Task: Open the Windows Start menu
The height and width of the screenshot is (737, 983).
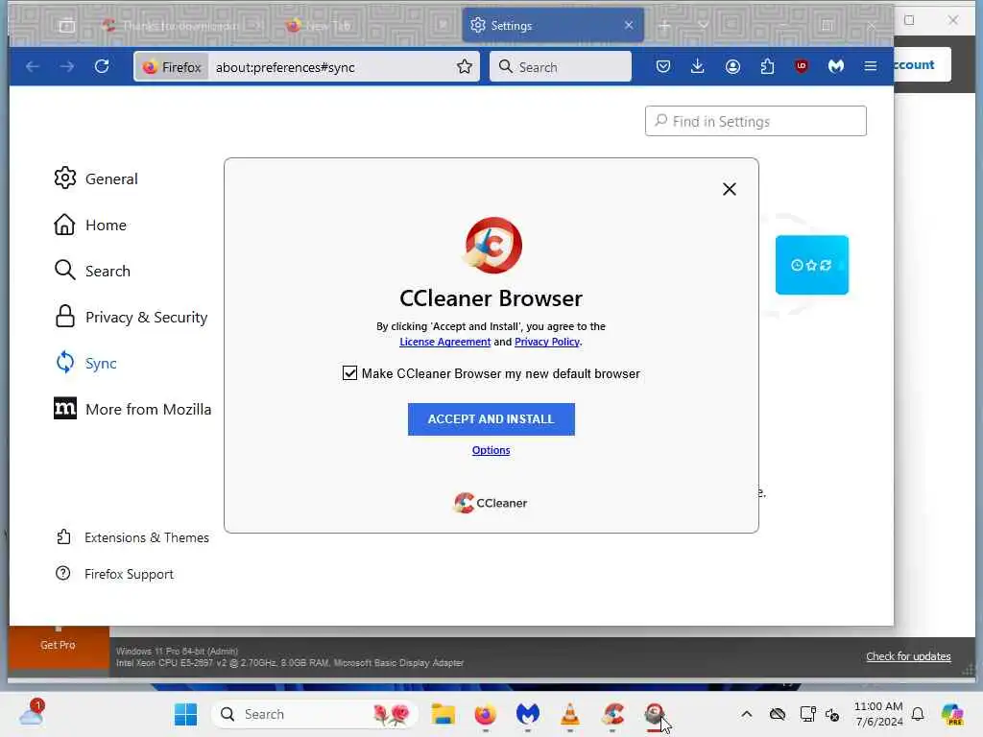Action: [185, 714]
